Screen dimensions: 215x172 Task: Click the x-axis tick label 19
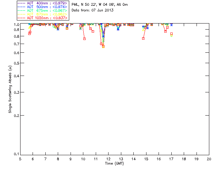point(197,159)
